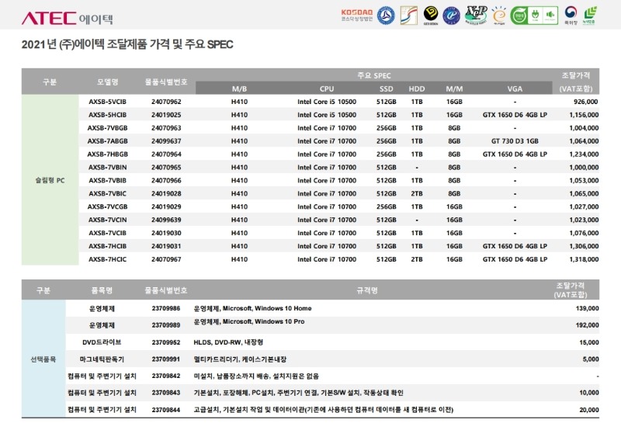The height and width of the screenshot is (430, 621).
Task: Select model name AXSB-7VBGB
Action: click(107, 128)
